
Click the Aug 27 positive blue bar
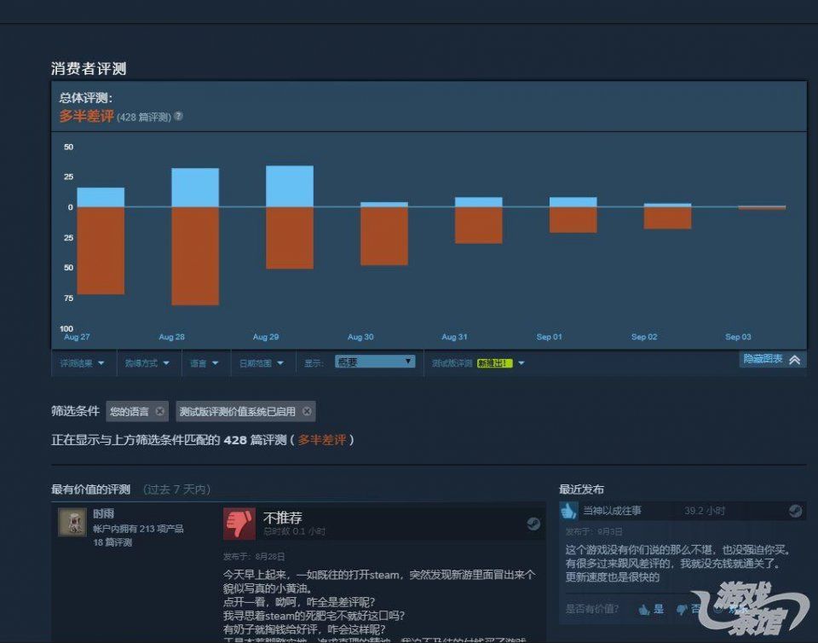101,197
